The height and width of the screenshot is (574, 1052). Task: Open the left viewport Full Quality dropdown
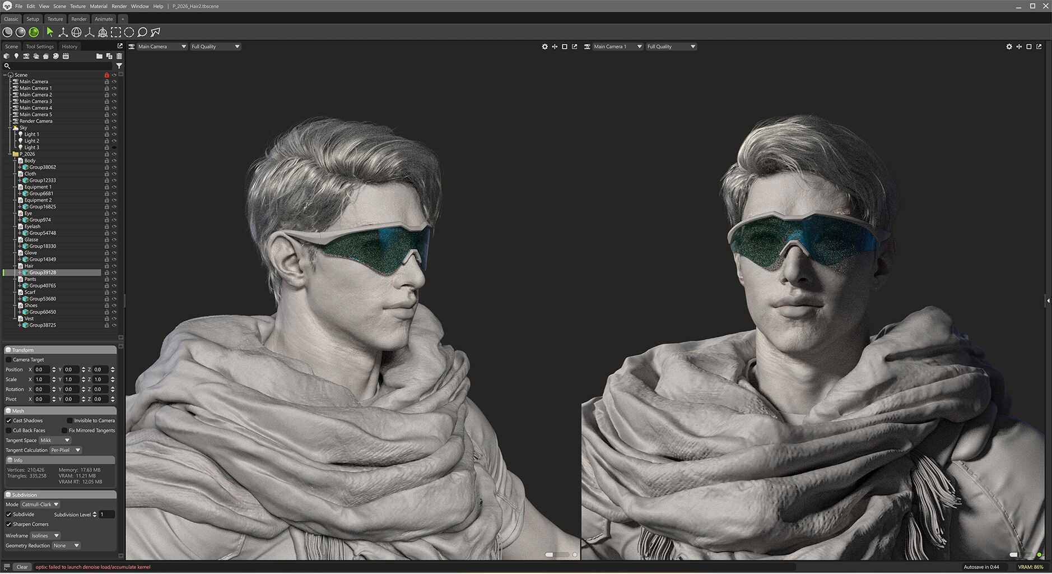pyautogui.click(x=215, y=47)
